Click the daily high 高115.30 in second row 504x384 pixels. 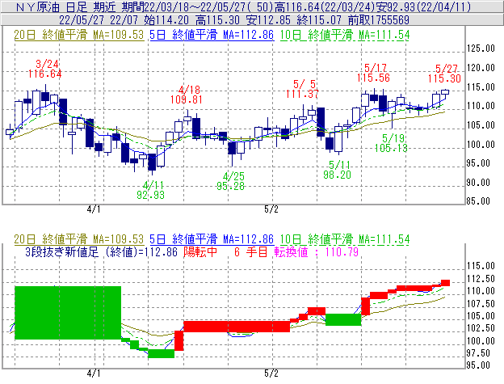tap(217, 20)
